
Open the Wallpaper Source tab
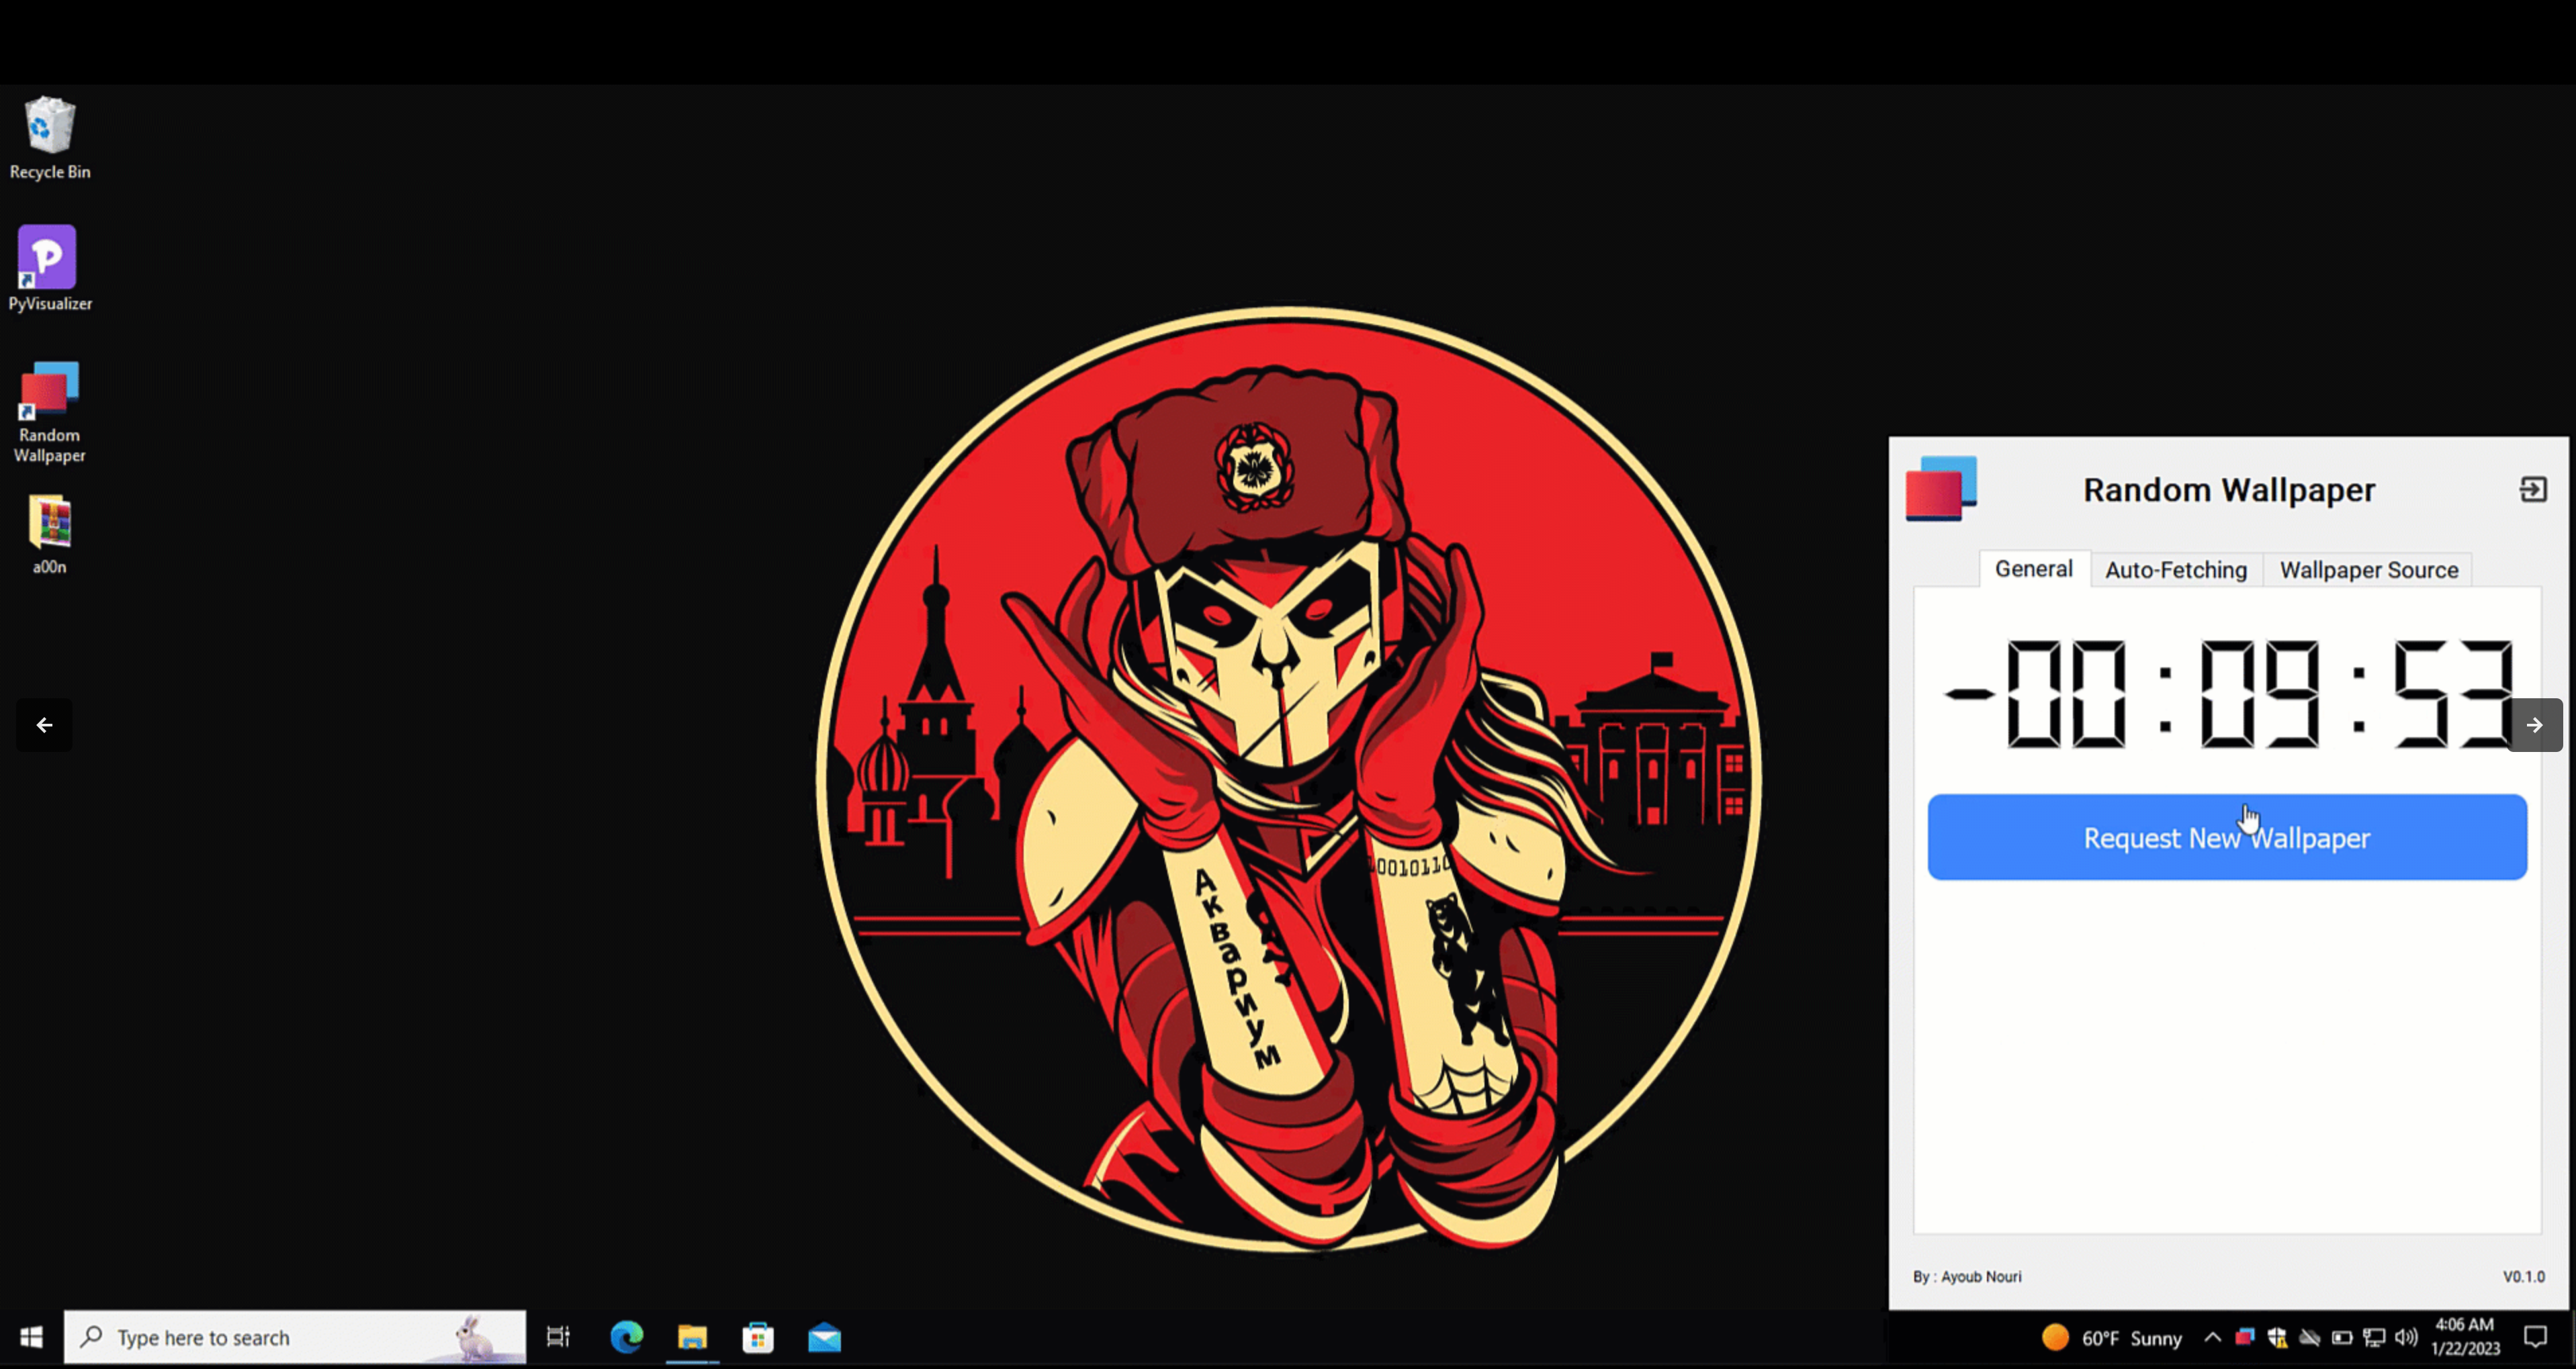click(x=2368, y=569)
